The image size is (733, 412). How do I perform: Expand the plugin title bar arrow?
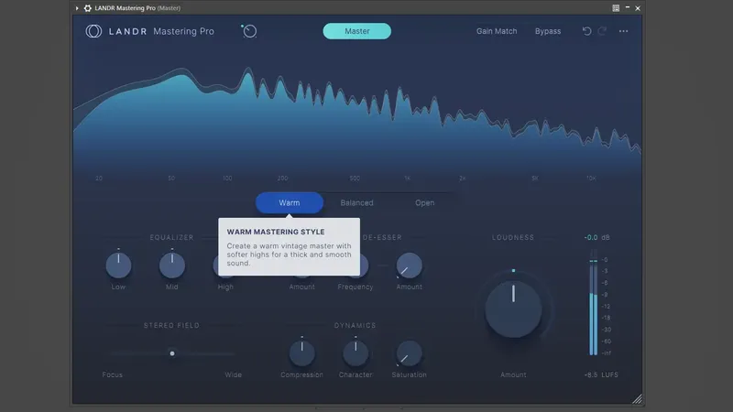[77, 8]
